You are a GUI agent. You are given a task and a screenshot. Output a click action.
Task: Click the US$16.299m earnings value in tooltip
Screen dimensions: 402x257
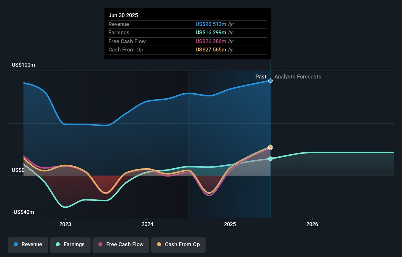click(211, 33)
